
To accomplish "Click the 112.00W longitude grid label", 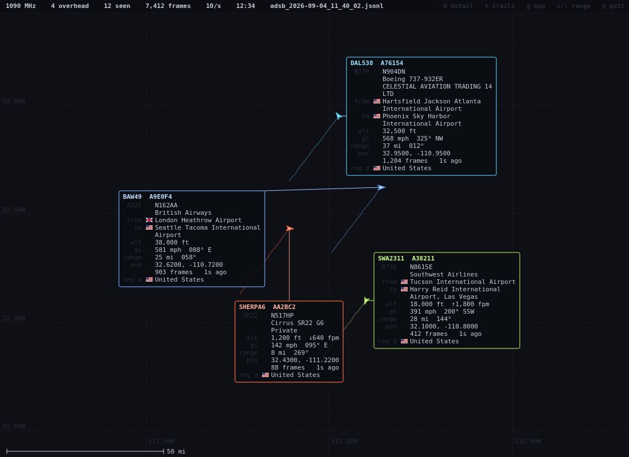I will pyautogui.click(x=161, y=442).
